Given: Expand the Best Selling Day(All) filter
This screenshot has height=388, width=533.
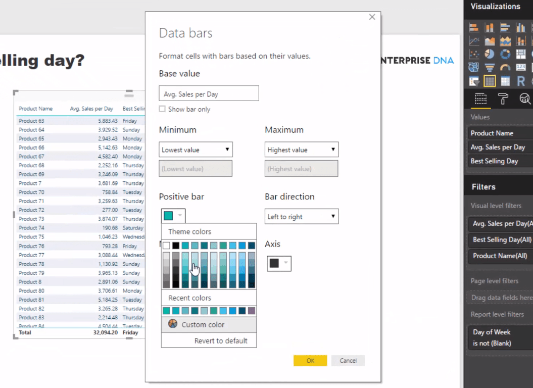Looking at the screenshot, I should (x=500, y=240).
